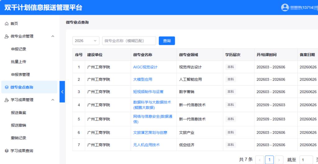Viewport: 318px width, 164px height.
Task: Open the AIGC视觉设计 link
Action: click(x=145, y=67)
